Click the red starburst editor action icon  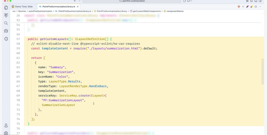click(239, 6)
